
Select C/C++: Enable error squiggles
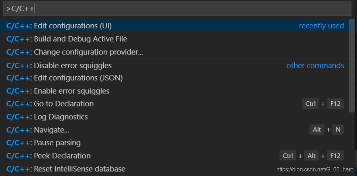(58, 91)
